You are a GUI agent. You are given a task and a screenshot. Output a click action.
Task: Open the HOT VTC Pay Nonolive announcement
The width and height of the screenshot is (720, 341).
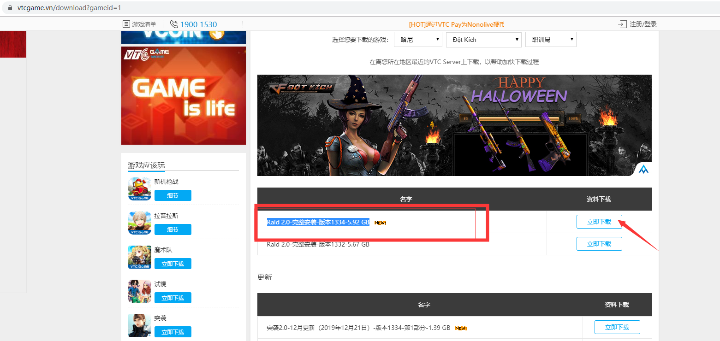[457, 24]
